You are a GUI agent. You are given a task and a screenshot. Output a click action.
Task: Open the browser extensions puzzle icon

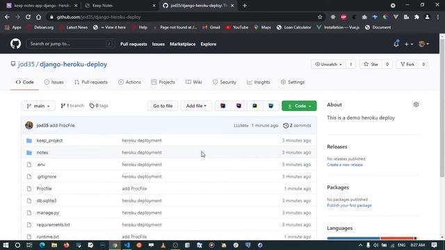click(416, 17)
